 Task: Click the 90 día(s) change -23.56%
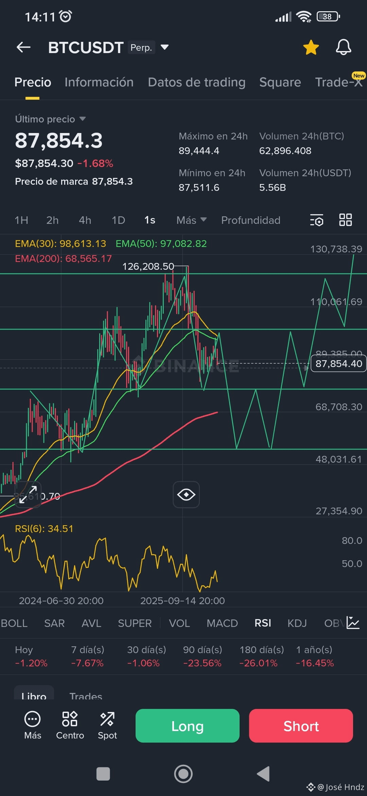click(202, 663)
